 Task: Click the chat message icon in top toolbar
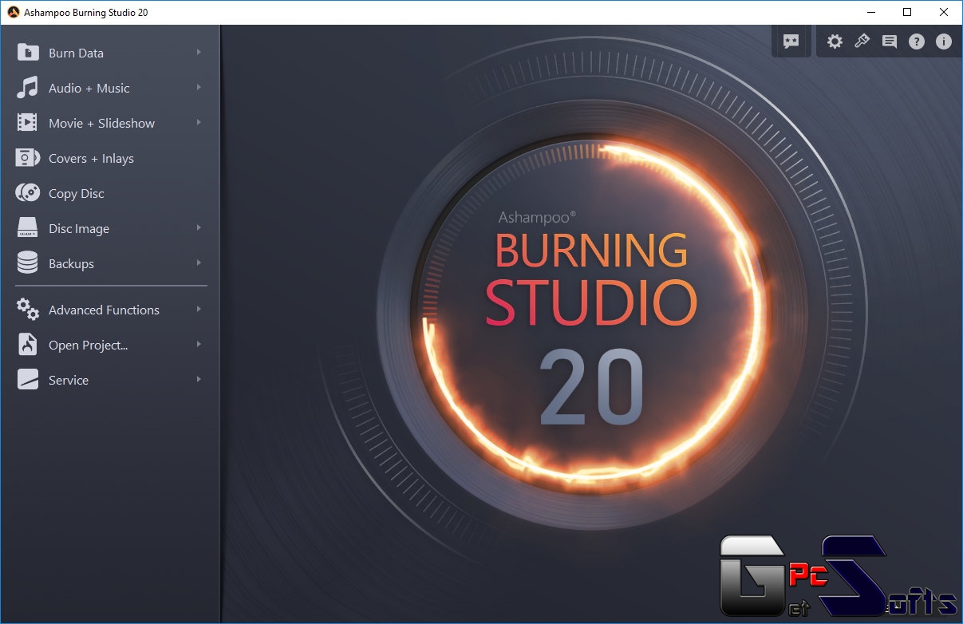890,41
